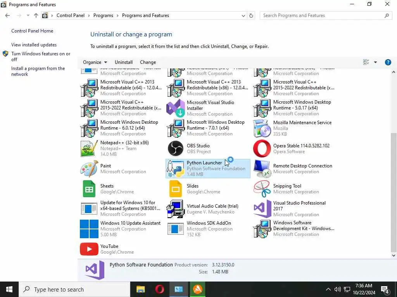Click the Change toolbar button
The width and height of the screenshot is (397, 297).
click(148, 62)
